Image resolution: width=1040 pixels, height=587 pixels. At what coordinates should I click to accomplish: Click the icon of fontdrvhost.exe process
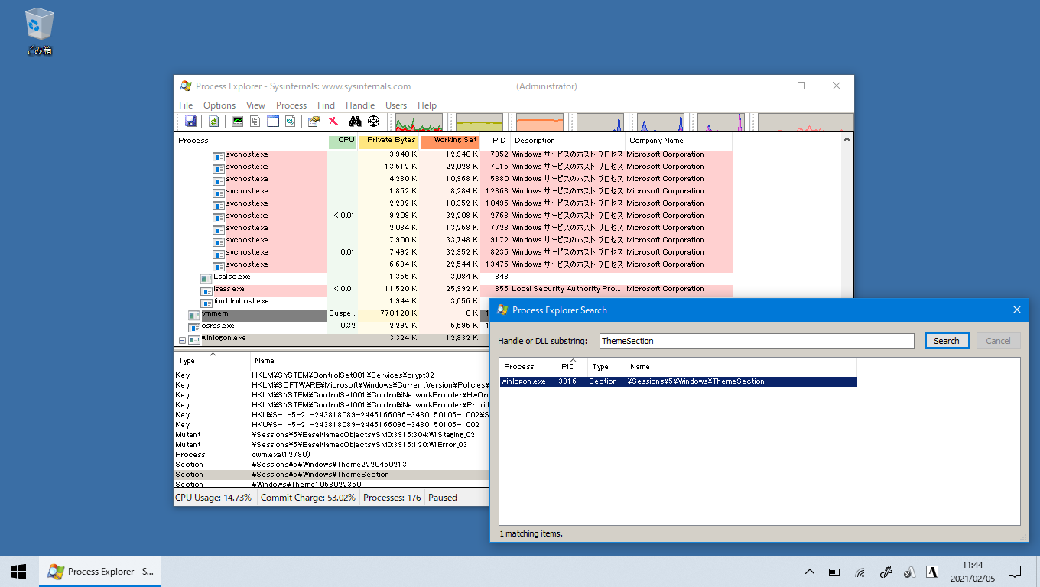pyautogui.click(x=206, y=302)
